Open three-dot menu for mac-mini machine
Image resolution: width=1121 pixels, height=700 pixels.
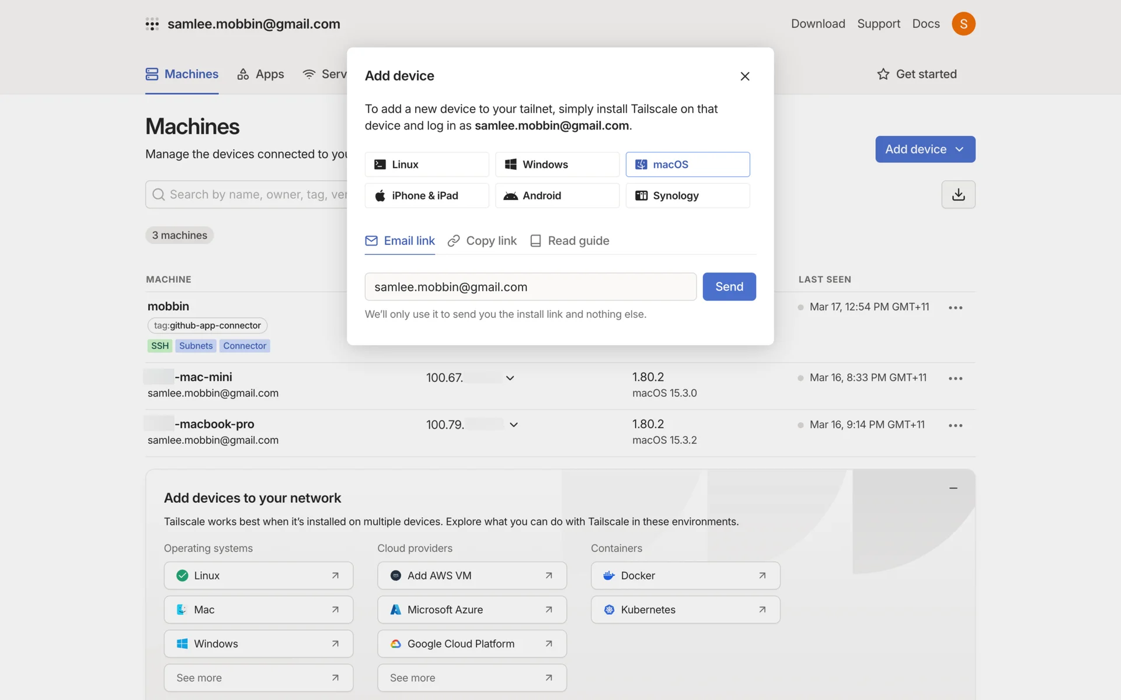pyautogui.click(x=955, y=379)
